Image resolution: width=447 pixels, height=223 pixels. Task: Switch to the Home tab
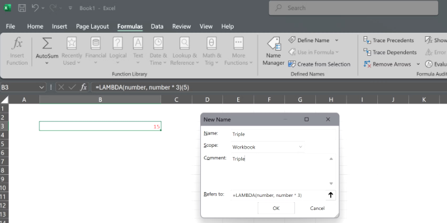pyautogui.click(x=35, y=26)
